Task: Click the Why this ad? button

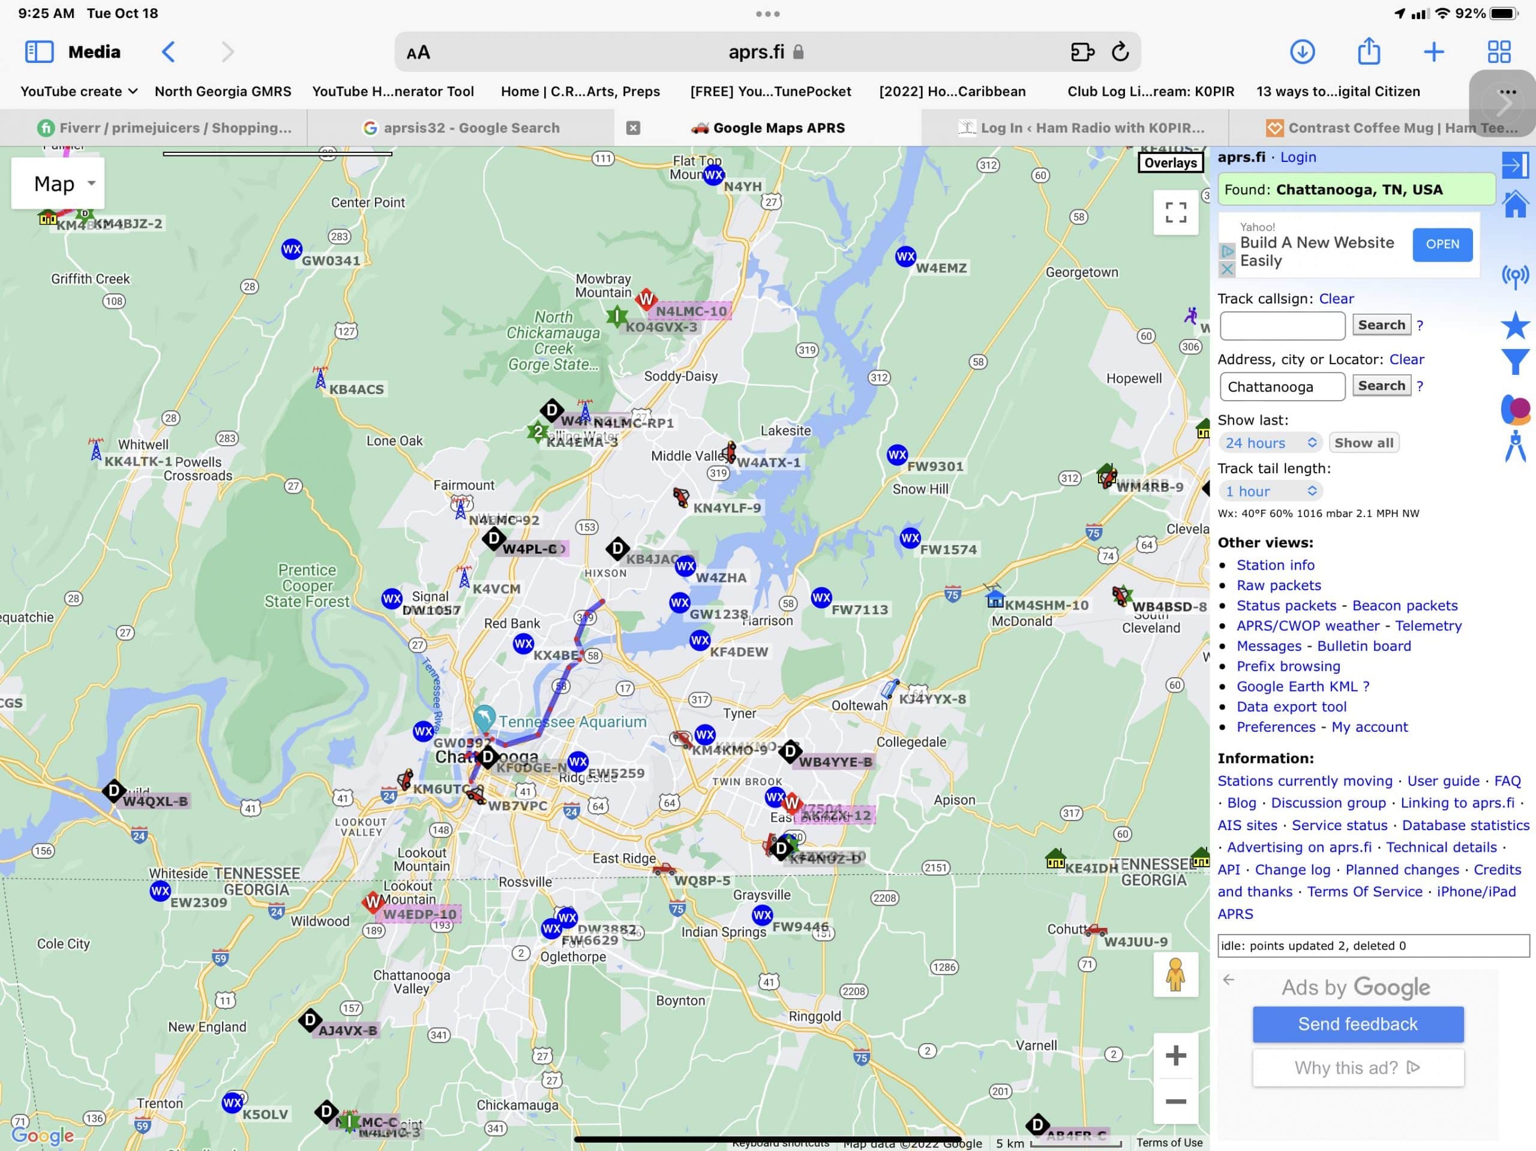Action: tap(1358, 1068)
